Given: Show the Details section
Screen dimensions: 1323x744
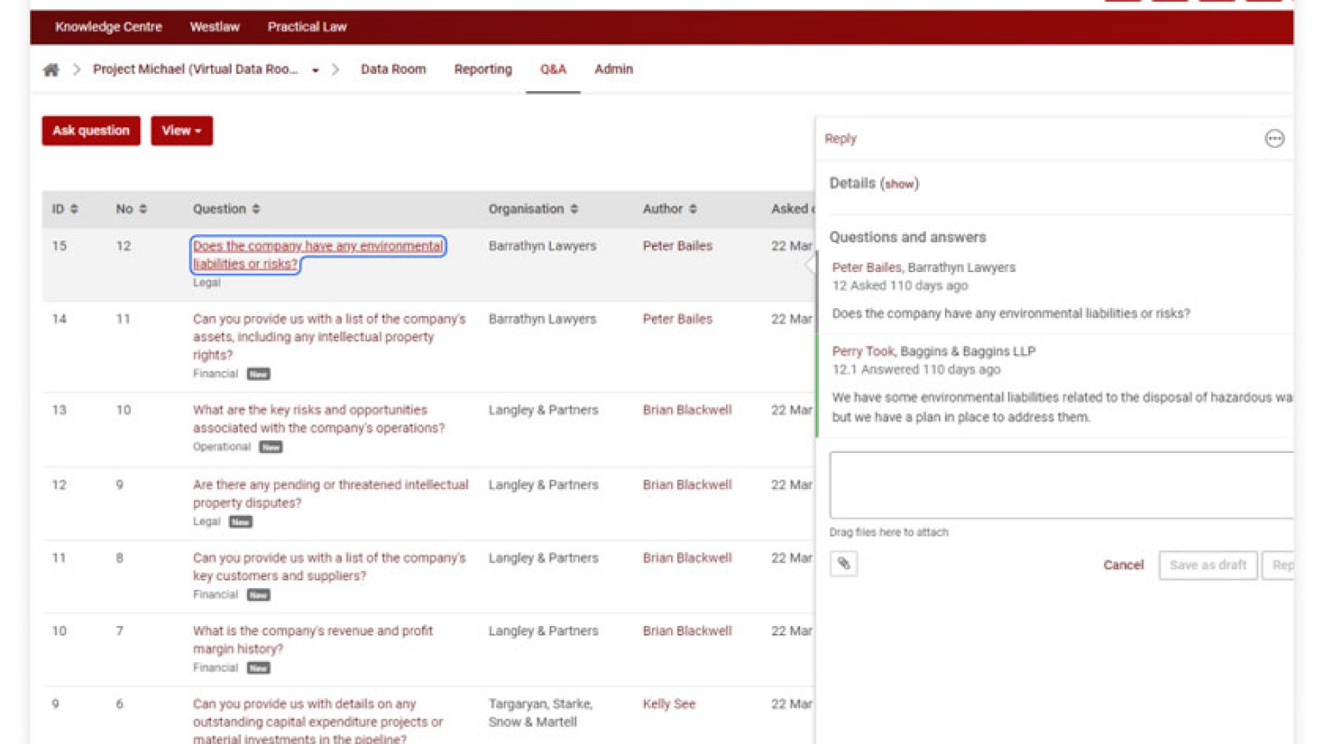Looking at the screenshot, I should pos(899,184).
